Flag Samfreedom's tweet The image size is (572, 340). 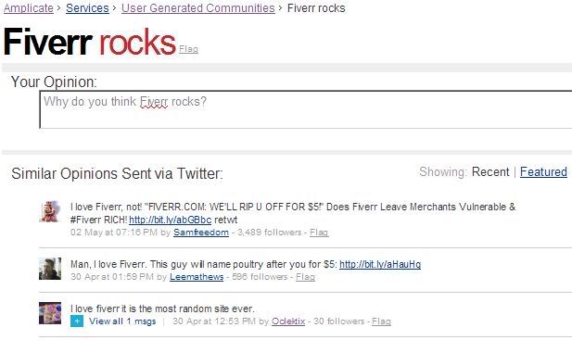coord(319,233)
